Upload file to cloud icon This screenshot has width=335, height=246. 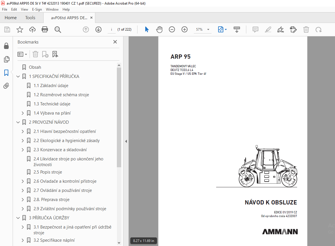[32, 29]
